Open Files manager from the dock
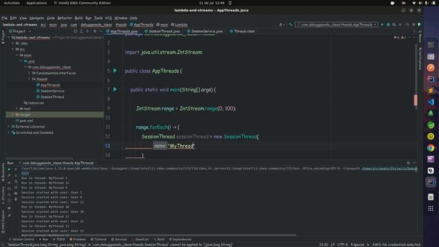The width and height of the screenshot is (439, 247). click(431, 56)
